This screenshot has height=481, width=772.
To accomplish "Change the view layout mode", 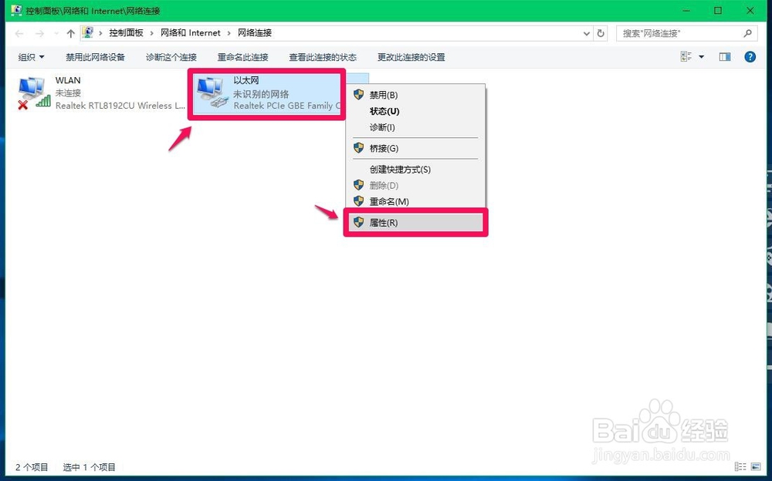I will pos(684,56).
